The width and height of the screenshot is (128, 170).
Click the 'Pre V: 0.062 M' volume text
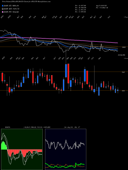click(x=102, y=8)
